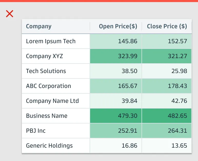Click the Company XYZ name cell
Viewport: 198px width, 161px height.
click(44, 56)
